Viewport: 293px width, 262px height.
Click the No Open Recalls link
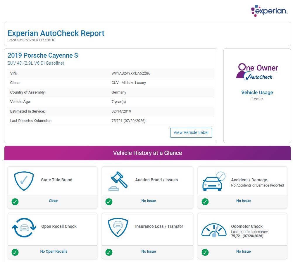54,251
